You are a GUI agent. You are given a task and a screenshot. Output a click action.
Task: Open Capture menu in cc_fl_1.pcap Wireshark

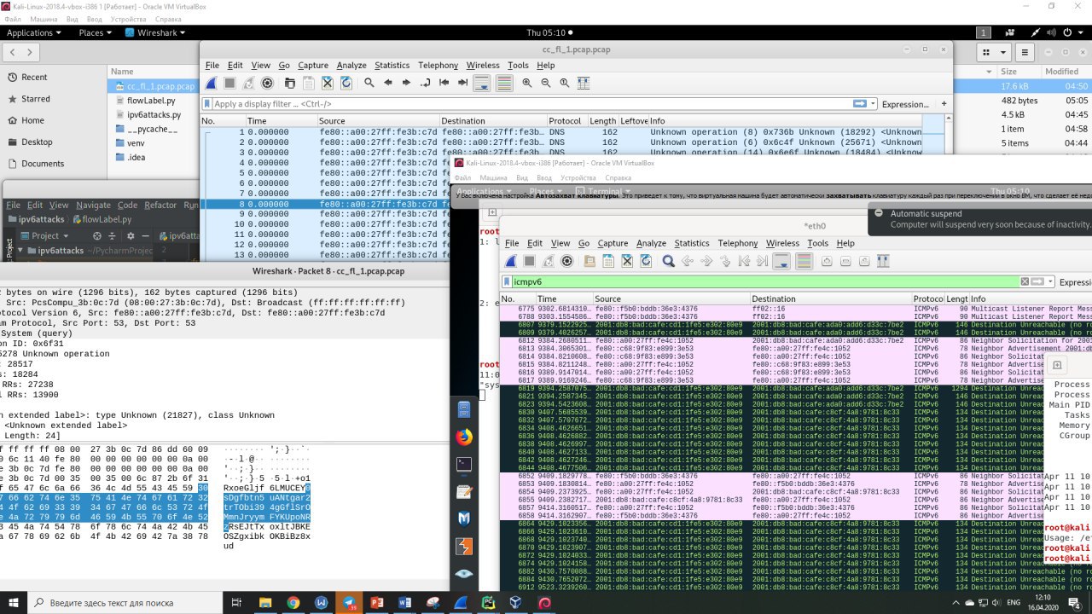pos(313,65)
